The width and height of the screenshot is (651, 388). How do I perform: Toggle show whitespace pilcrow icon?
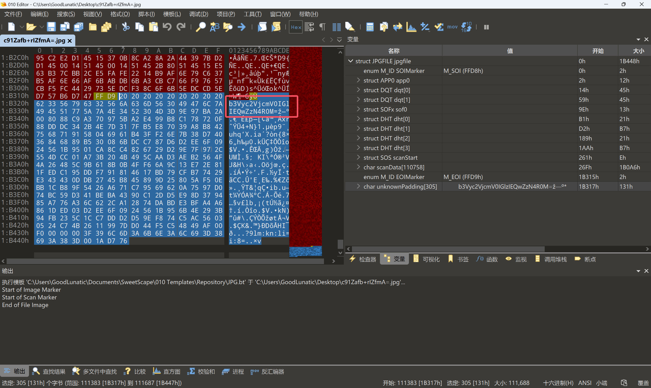click(322, 27)
